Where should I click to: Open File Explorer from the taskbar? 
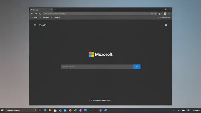tap(50, 110)
